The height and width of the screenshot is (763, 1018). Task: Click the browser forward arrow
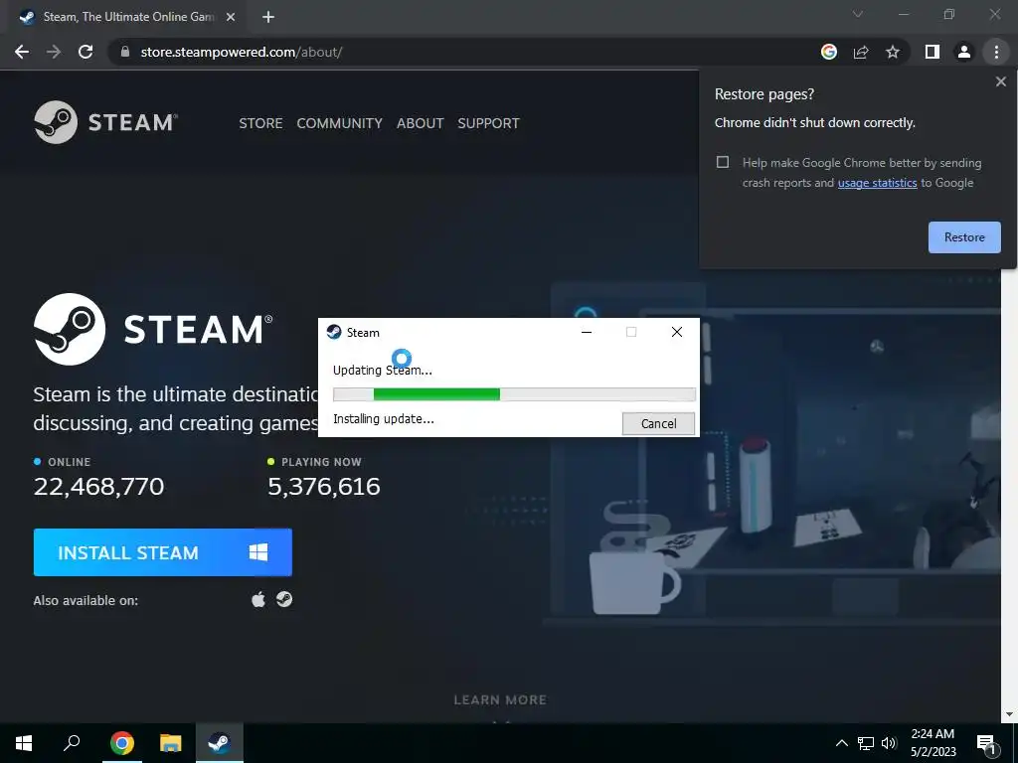point(54,52)
